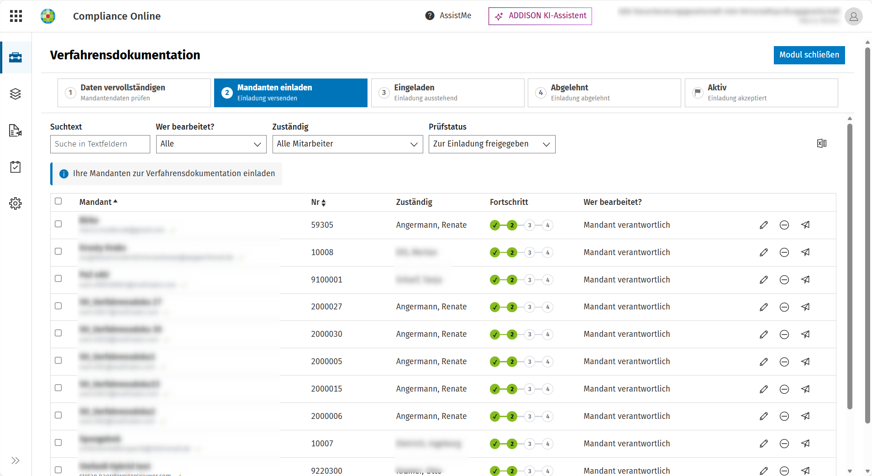Image resolution: width=872 pixels, height=476 pixels.
Task: Edit row 10008 with pencil icon
Action: point(764,252)
